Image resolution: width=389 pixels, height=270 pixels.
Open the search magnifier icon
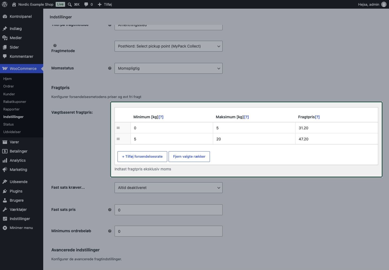(x=70, y=4)
